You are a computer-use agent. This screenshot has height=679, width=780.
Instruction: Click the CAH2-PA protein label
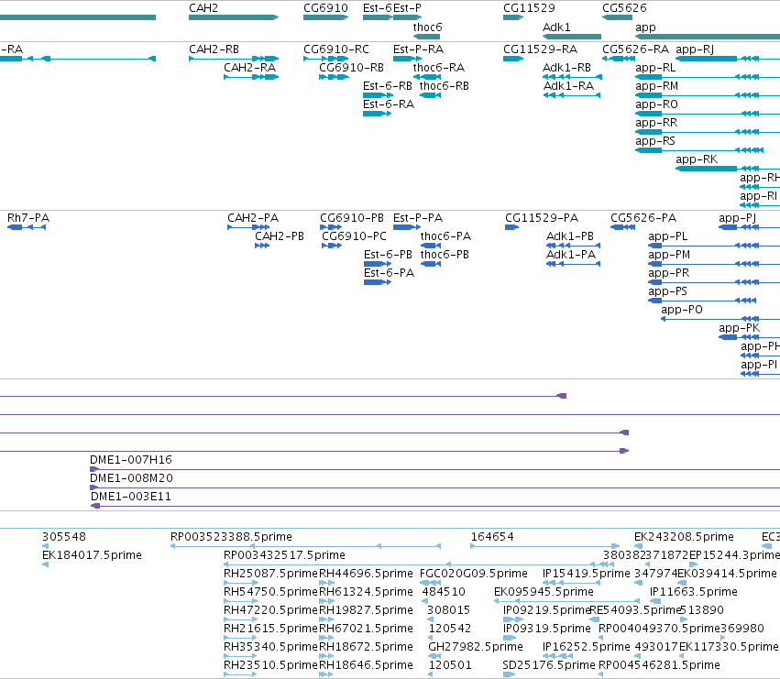[253, 218]
